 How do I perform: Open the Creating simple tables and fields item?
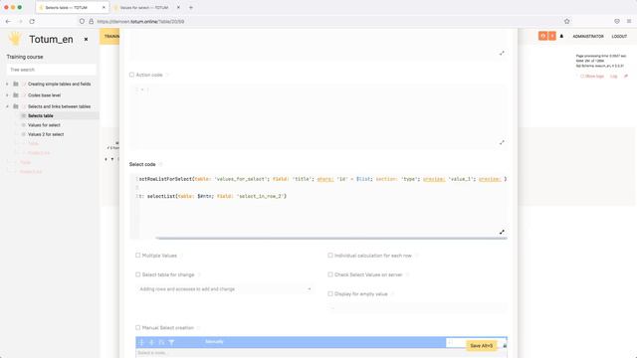coord(60,84)
